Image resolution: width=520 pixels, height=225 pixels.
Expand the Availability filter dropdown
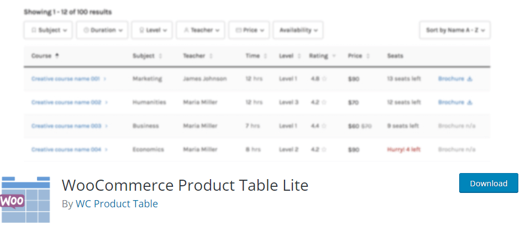point(298,30)
